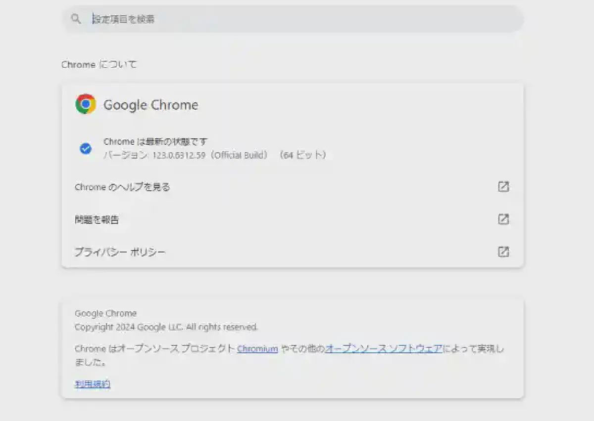
Task: Open オープンソース ソフトウェア link
Action: click(x=384, y=349)
